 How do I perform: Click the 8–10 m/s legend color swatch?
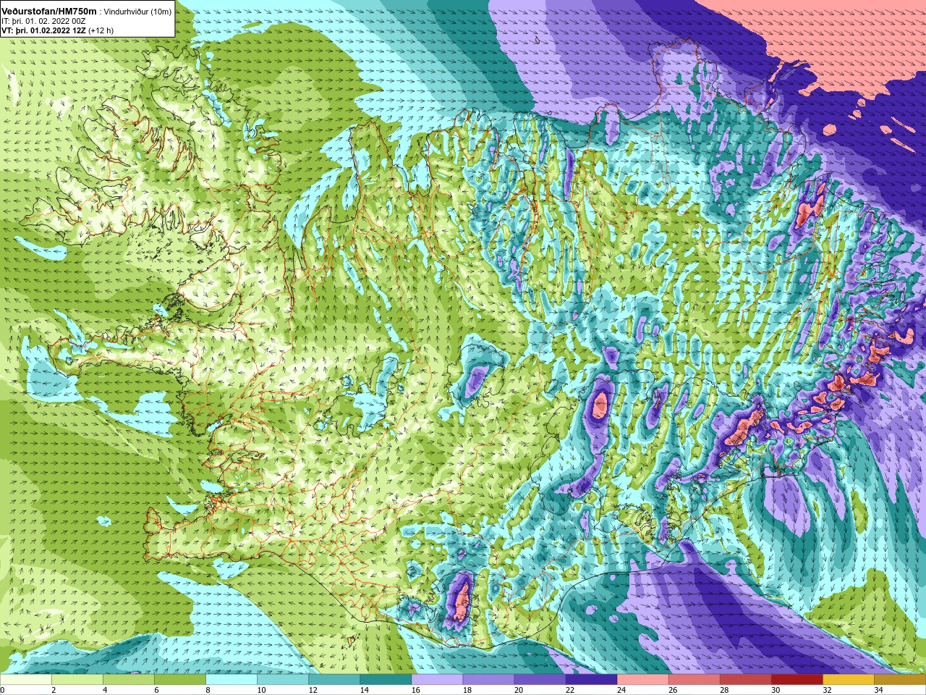coord(231,680)
